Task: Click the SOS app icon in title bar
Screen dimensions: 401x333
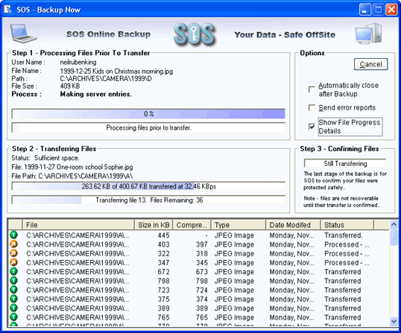Action: [8, 10]
